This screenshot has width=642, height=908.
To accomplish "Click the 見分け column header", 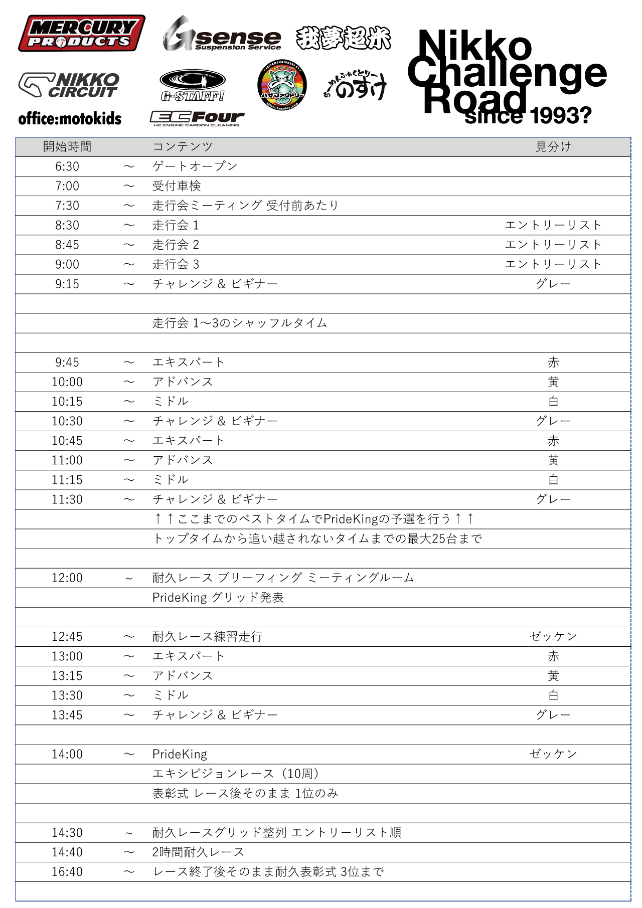I will tap(553, 147).
